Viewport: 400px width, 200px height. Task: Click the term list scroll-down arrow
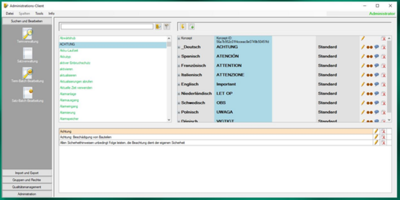point(169,120)
